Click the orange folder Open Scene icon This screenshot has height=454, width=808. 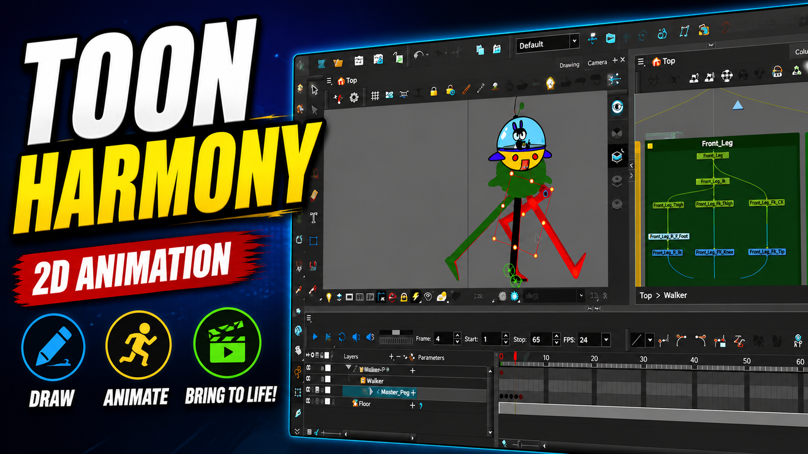pyautogui.click(x=338, y=63)
